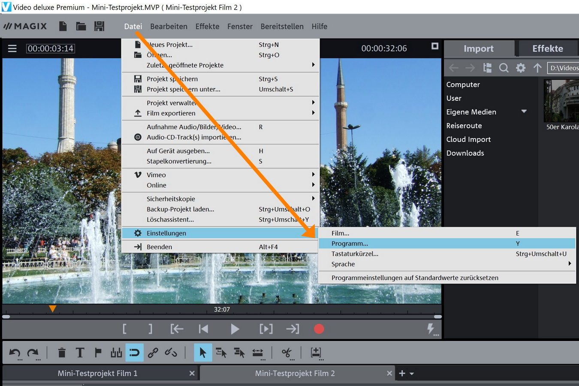
Task: Maximize the preview monitor with the square icon
Action: pos(434,46)
